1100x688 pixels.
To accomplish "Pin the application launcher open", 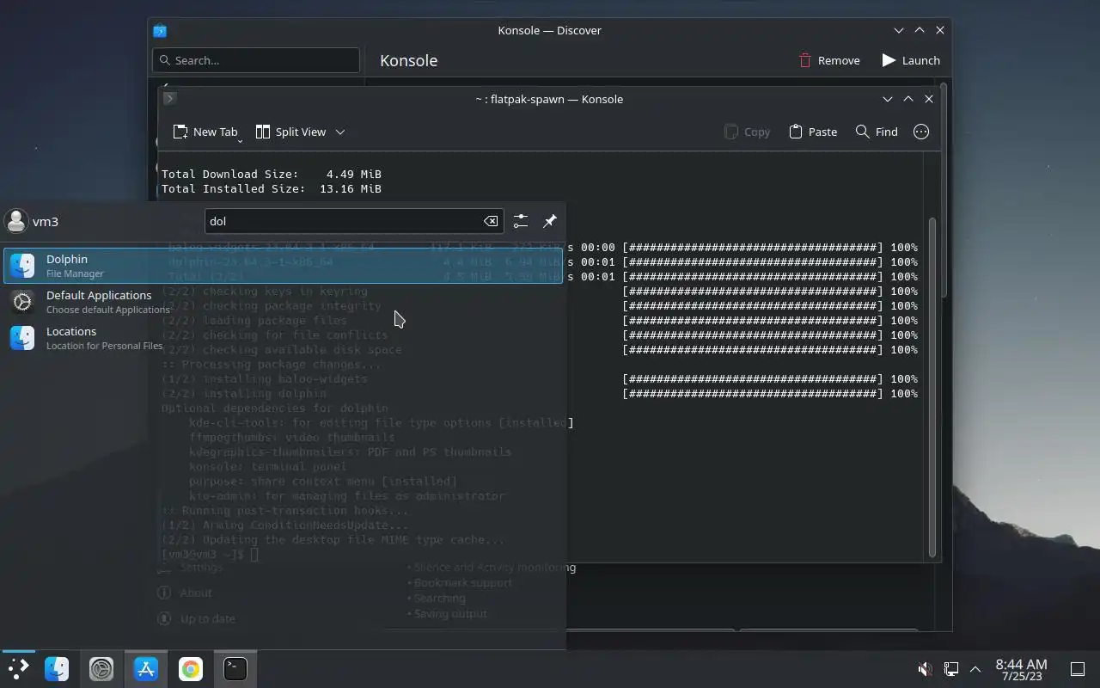I will [x=550, y=221].
